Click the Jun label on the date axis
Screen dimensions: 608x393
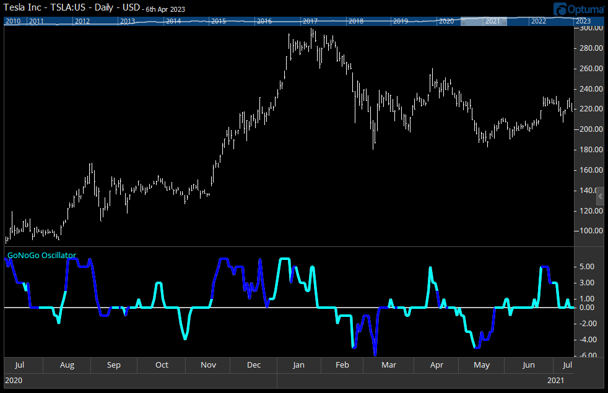point(529,365)
